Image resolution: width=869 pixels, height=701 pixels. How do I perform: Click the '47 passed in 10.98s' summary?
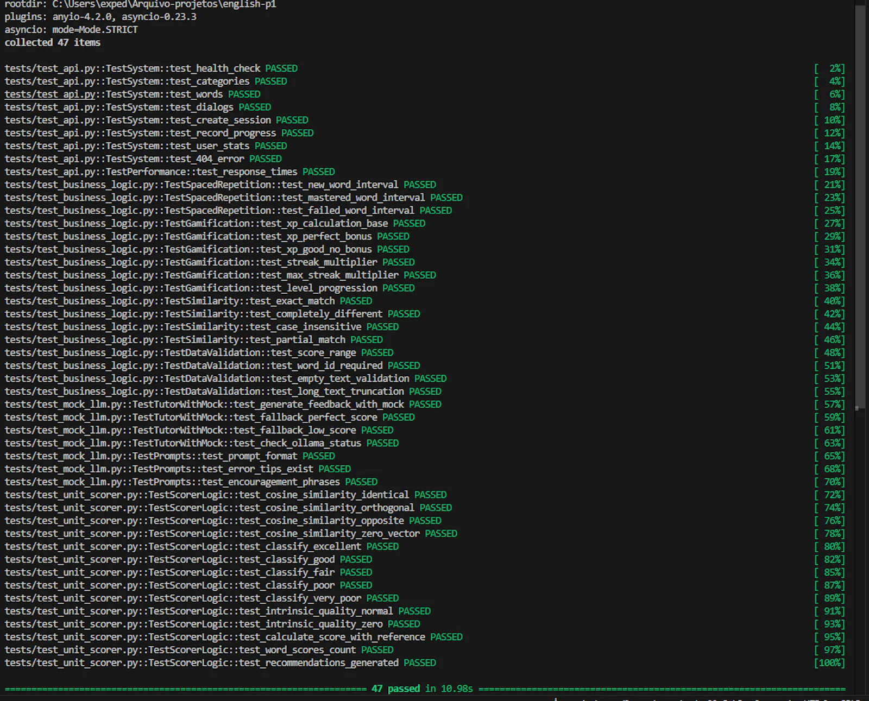422,689
